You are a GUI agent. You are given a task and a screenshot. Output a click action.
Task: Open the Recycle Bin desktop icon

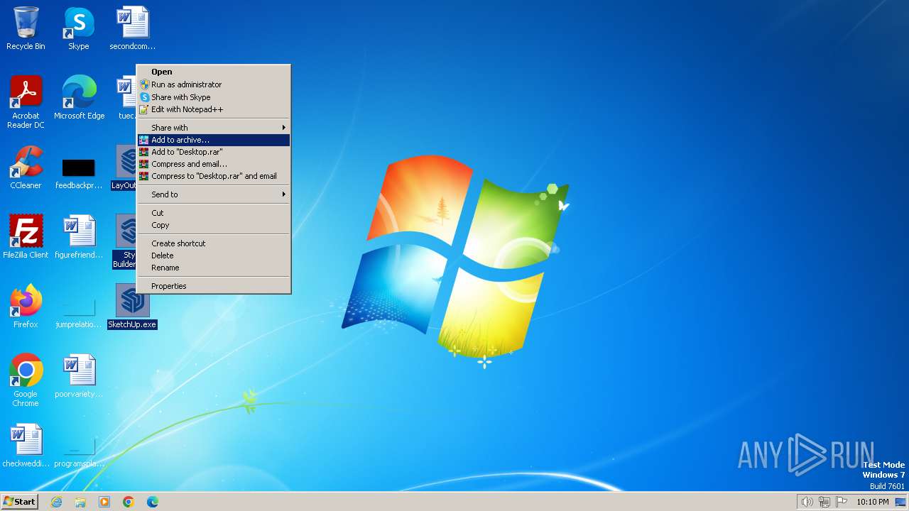pyautogui.click(x=26, y=28)
